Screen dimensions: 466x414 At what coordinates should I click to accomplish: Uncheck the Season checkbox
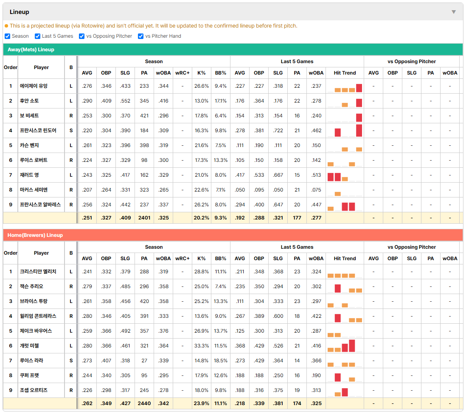tap(8, 36)
